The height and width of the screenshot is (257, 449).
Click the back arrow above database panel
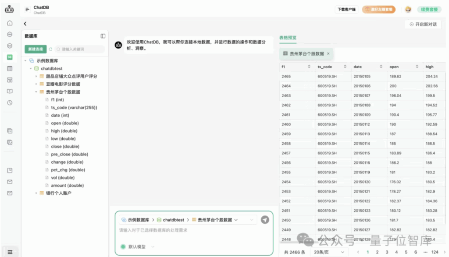click(x=25, y=24)
